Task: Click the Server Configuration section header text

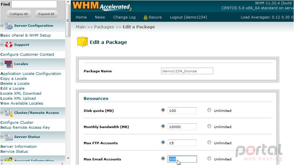Action: (34, 26)
